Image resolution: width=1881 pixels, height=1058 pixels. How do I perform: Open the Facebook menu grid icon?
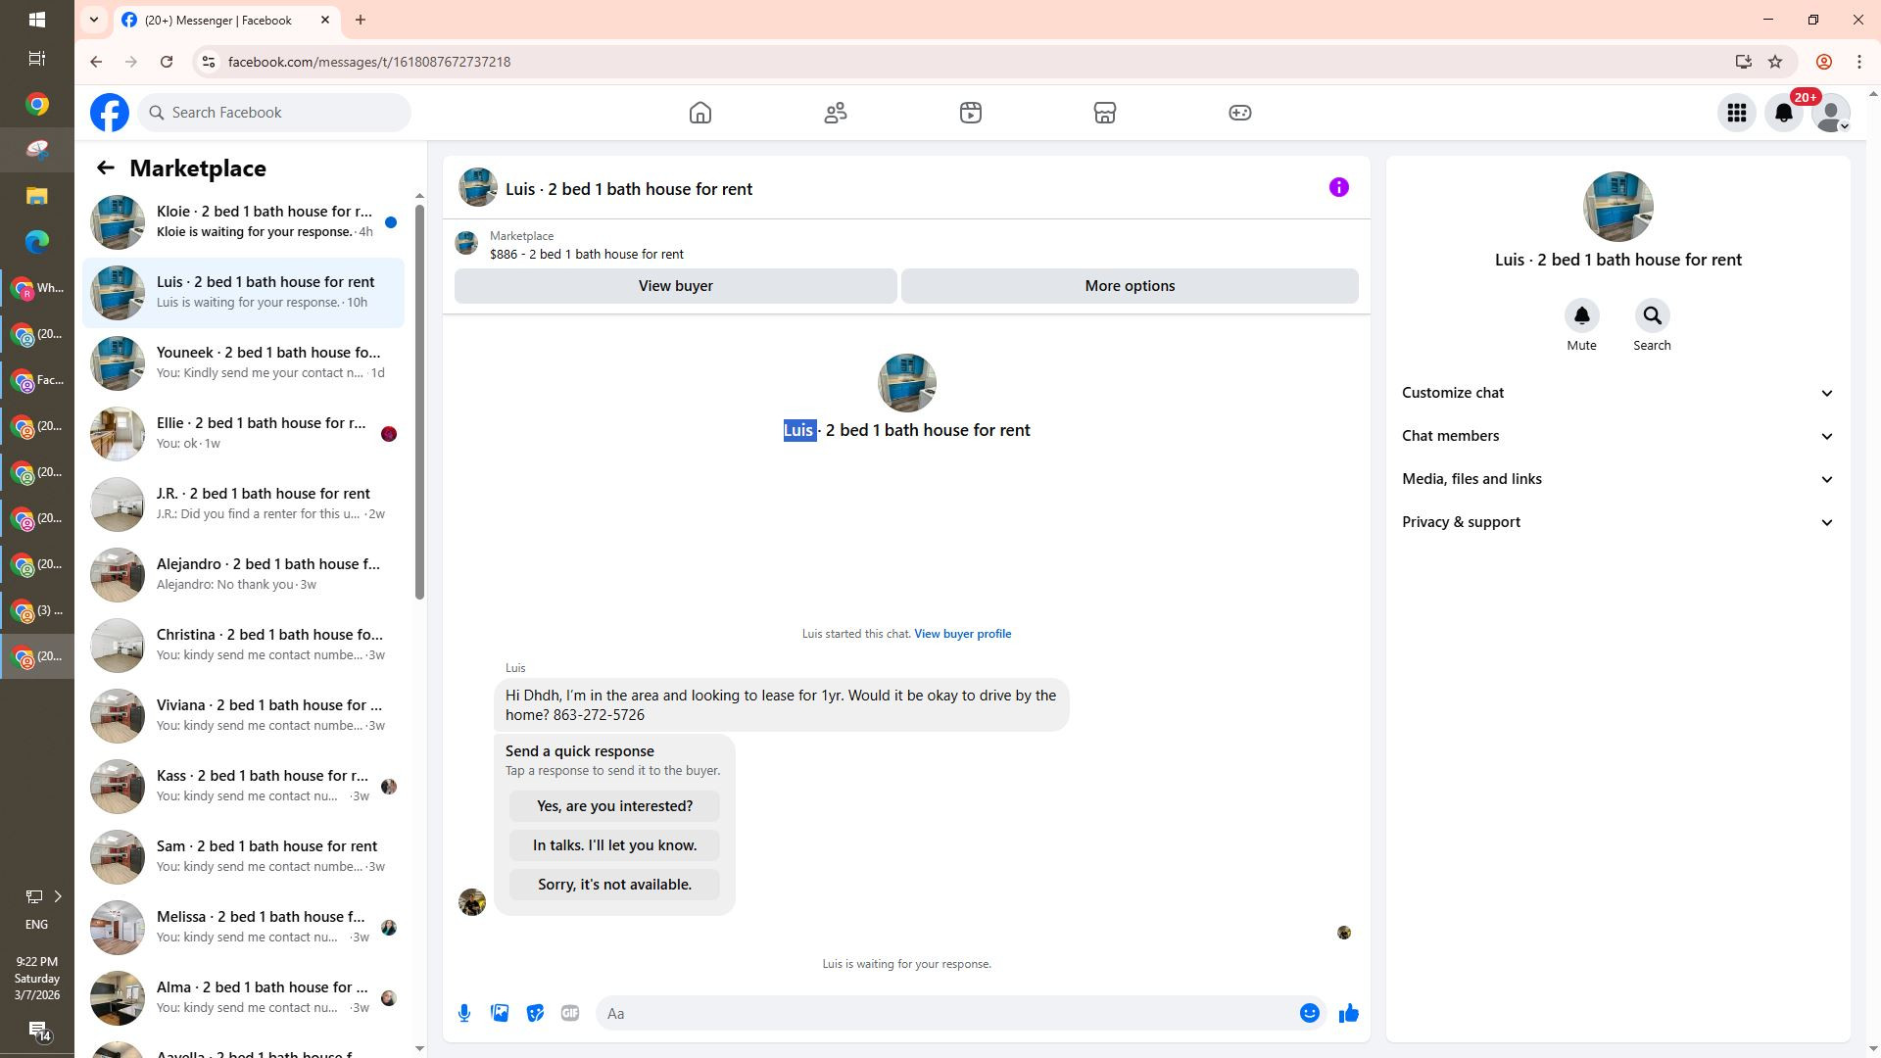1737,113
